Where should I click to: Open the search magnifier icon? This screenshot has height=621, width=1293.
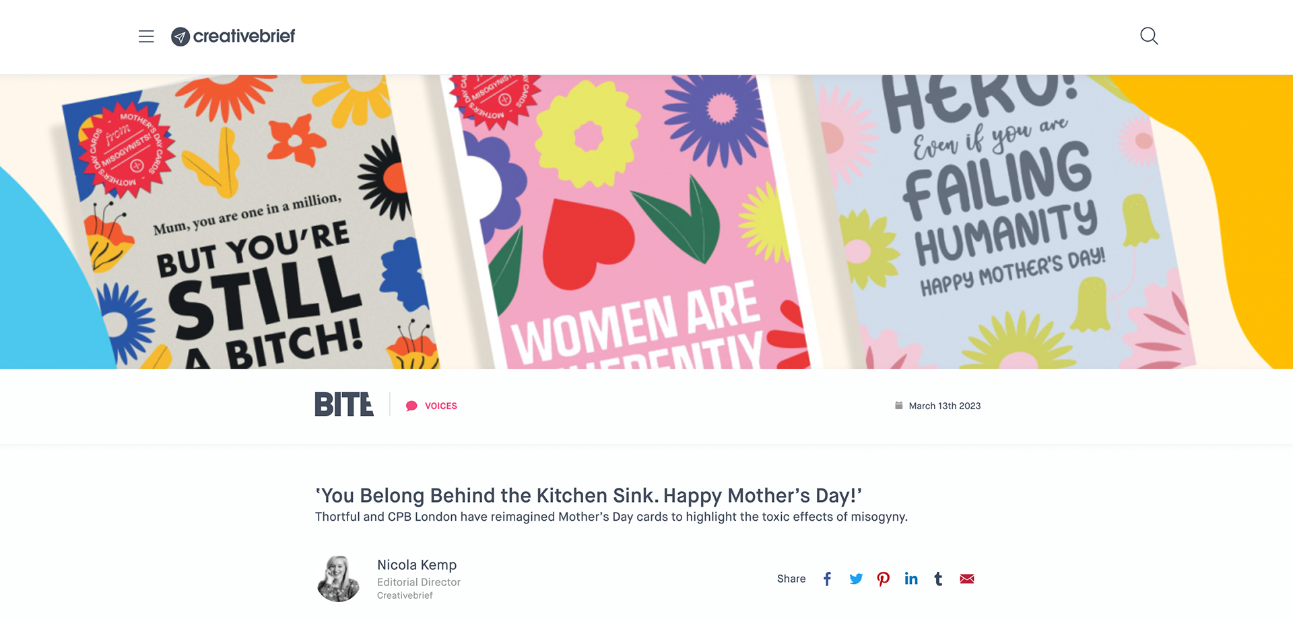(1149, 36)
